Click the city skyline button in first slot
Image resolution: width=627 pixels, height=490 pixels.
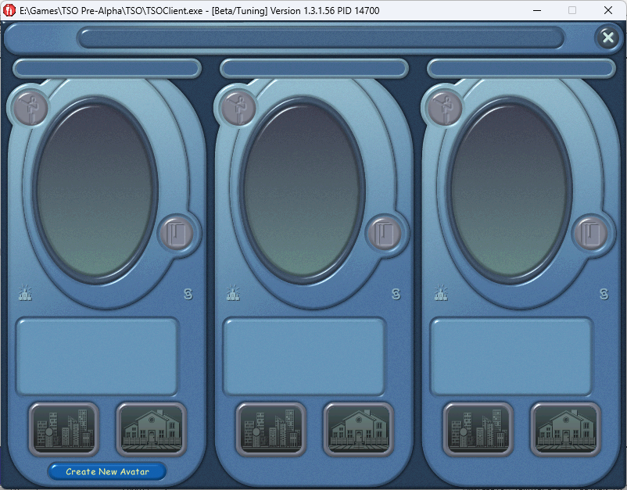pyautogui.click(x=64, y=430)
